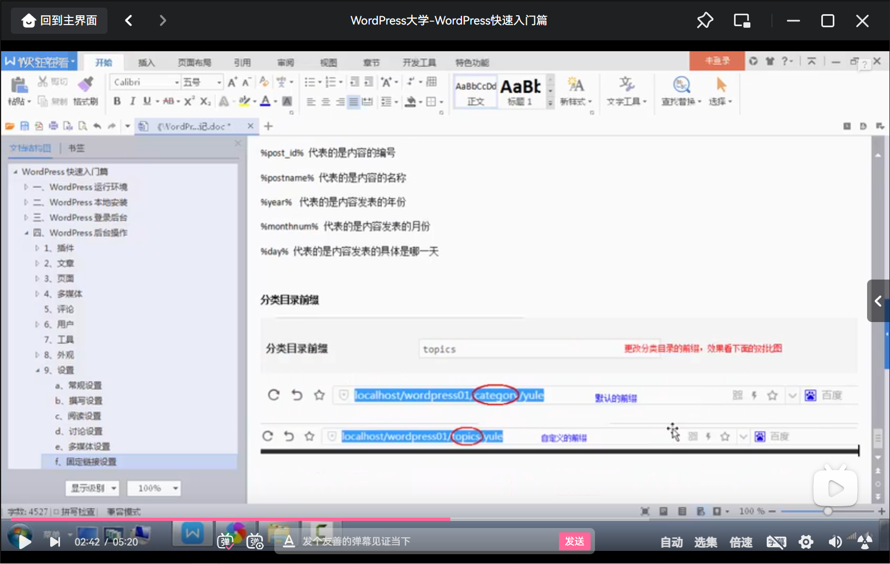Switch to the 视图 ribbon tab
Screen dimensions: 890x564
pos(328,63)
